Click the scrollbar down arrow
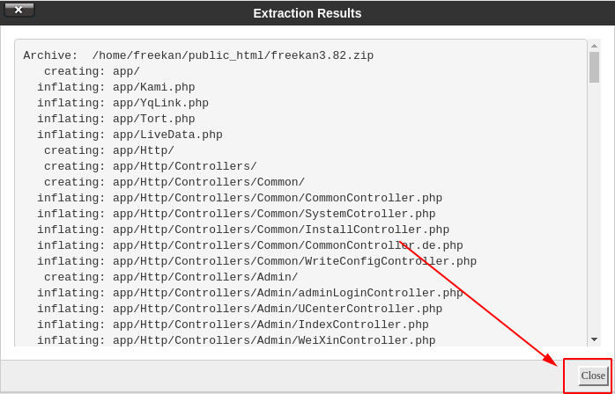 594,339
